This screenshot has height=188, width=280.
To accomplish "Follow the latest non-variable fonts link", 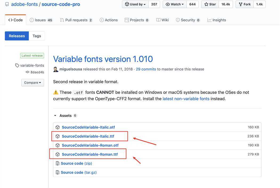I will click(186, 99).
